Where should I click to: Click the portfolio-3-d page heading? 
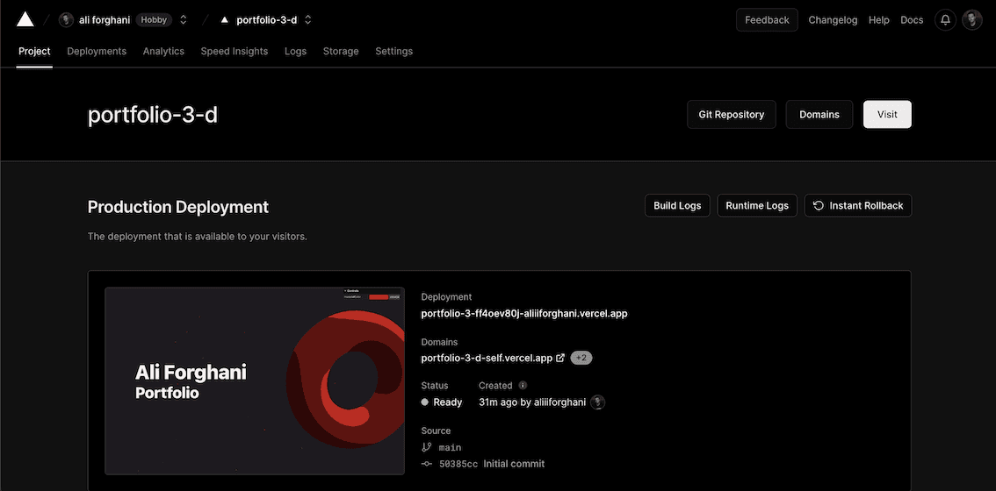[153, 115]
